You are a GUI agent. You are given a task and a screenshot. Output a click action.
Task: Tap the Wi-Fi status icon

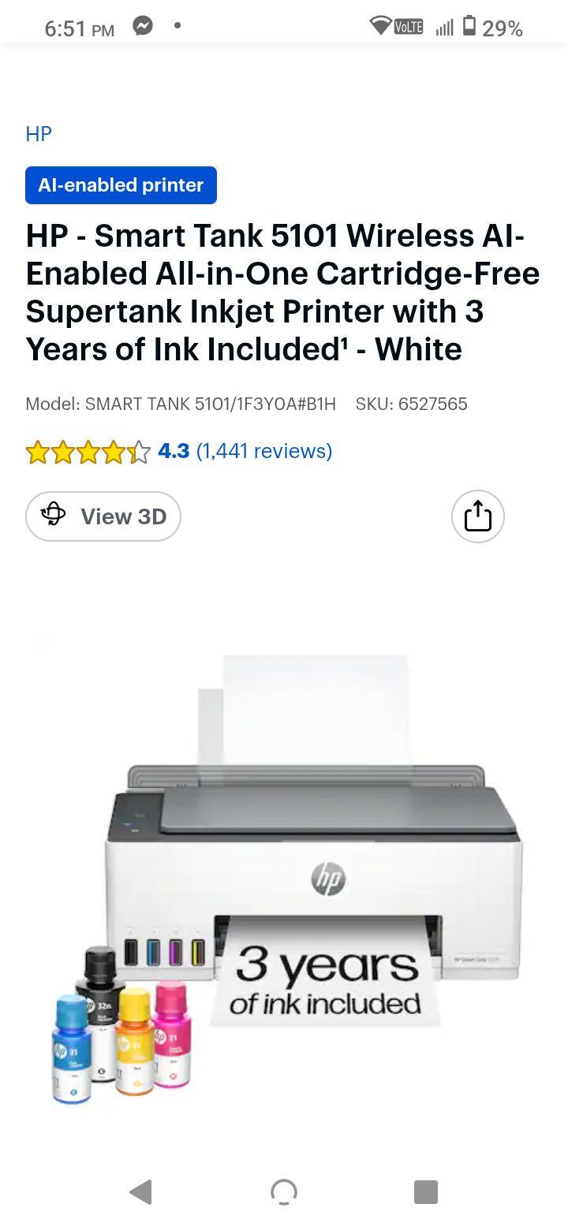coord(380,26)
